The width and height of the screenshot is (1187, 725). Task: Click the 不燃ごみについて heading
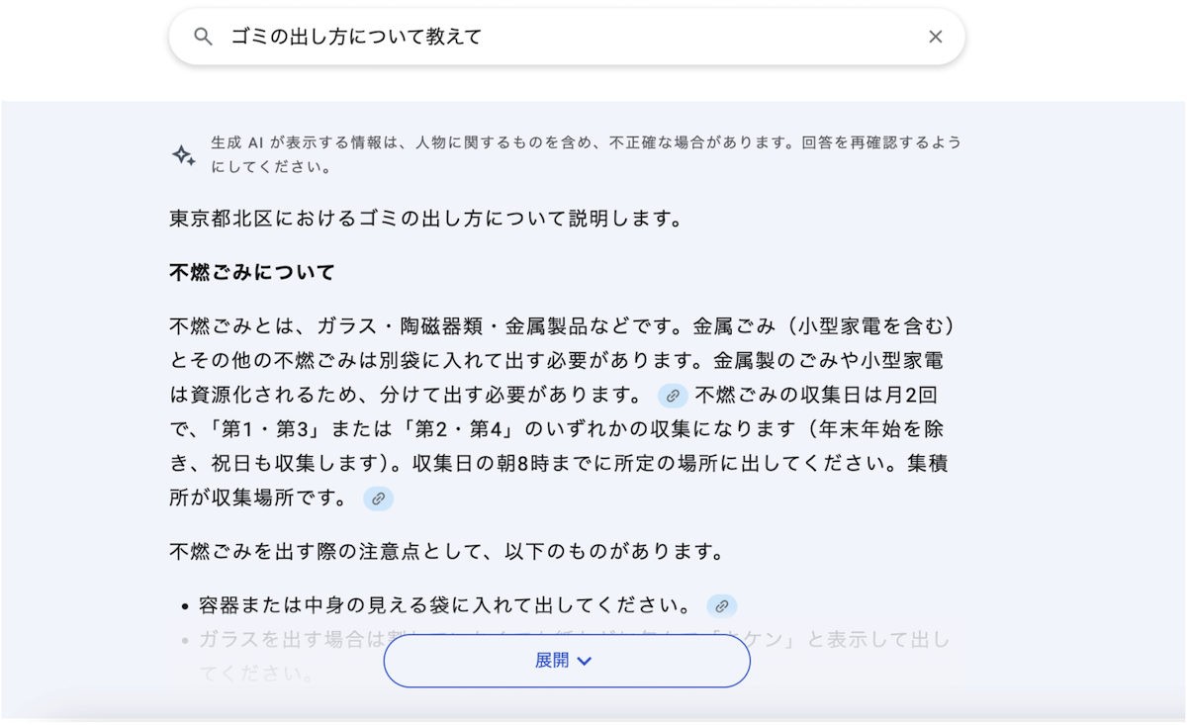(x=252, y=272)
